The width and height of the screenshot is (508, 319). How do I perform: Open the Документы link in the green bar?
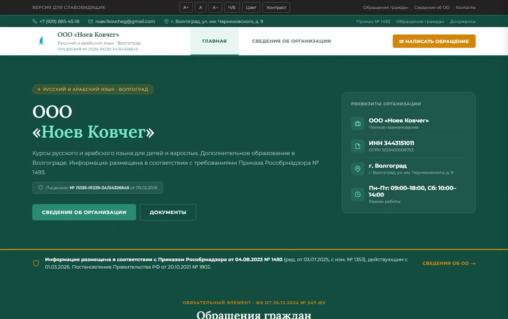(463, 22)
